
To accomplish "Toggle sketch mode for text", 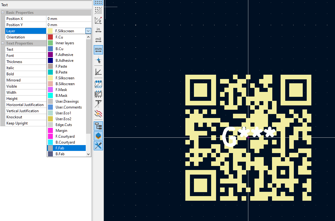I will 98,104.
